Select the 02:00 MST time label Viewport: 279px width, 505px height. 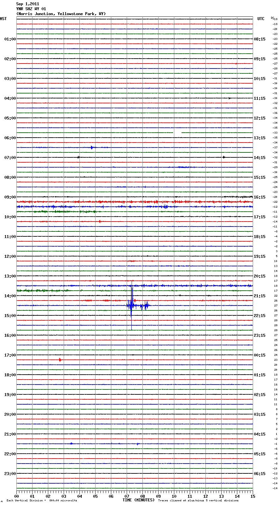tap(10, 59)
